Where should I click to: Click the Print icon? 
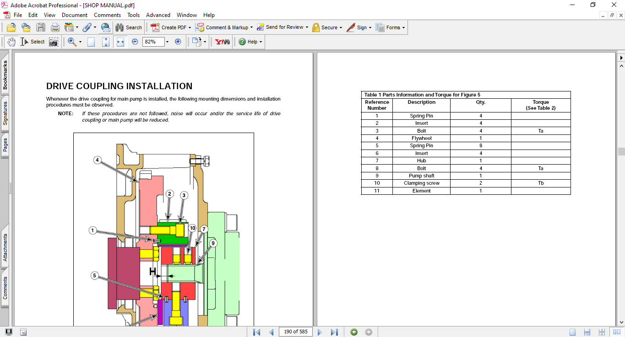tap(55, 27)
